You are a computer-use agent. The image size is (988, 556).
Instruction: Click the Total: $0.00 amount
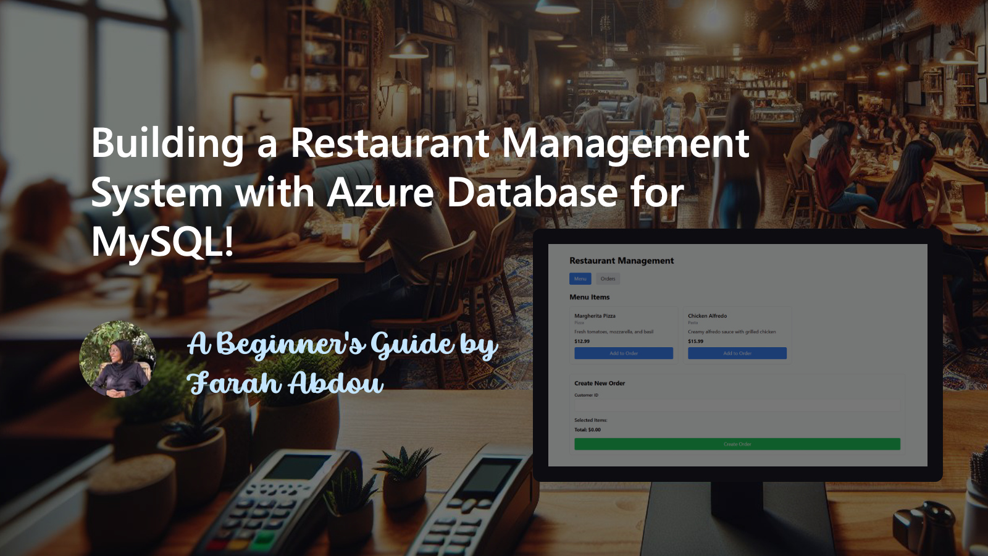(x=587, y=429)
